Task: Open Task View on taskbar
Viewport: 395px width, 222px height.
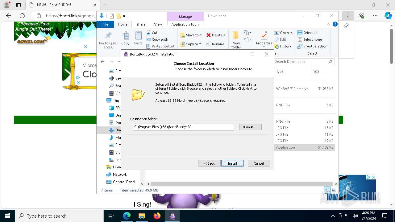Action: (x=111, y=216)
